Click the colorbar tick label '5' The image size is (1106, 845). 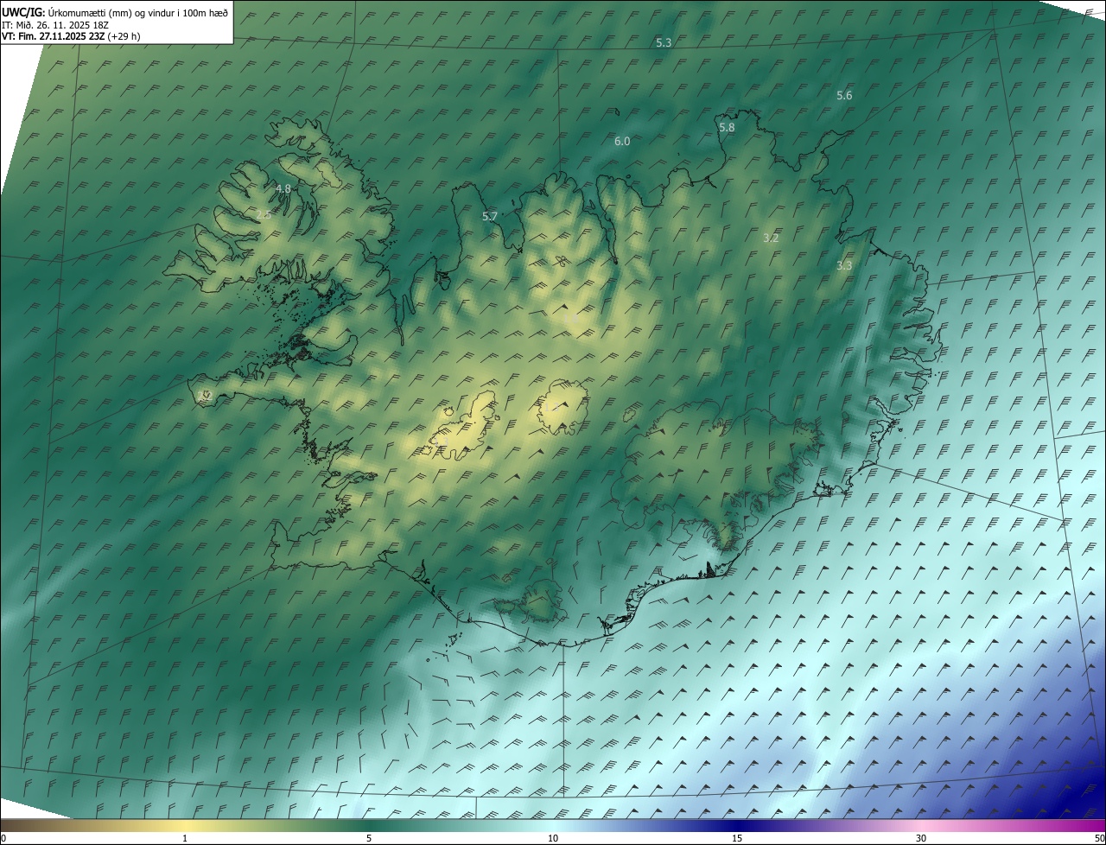pyautogui.click(x=369, y=838)
